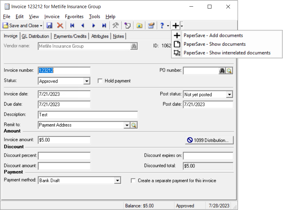Expand the Status dropdown showing Approved
This screenshot has height=210, width=283.
coord(87,81)
